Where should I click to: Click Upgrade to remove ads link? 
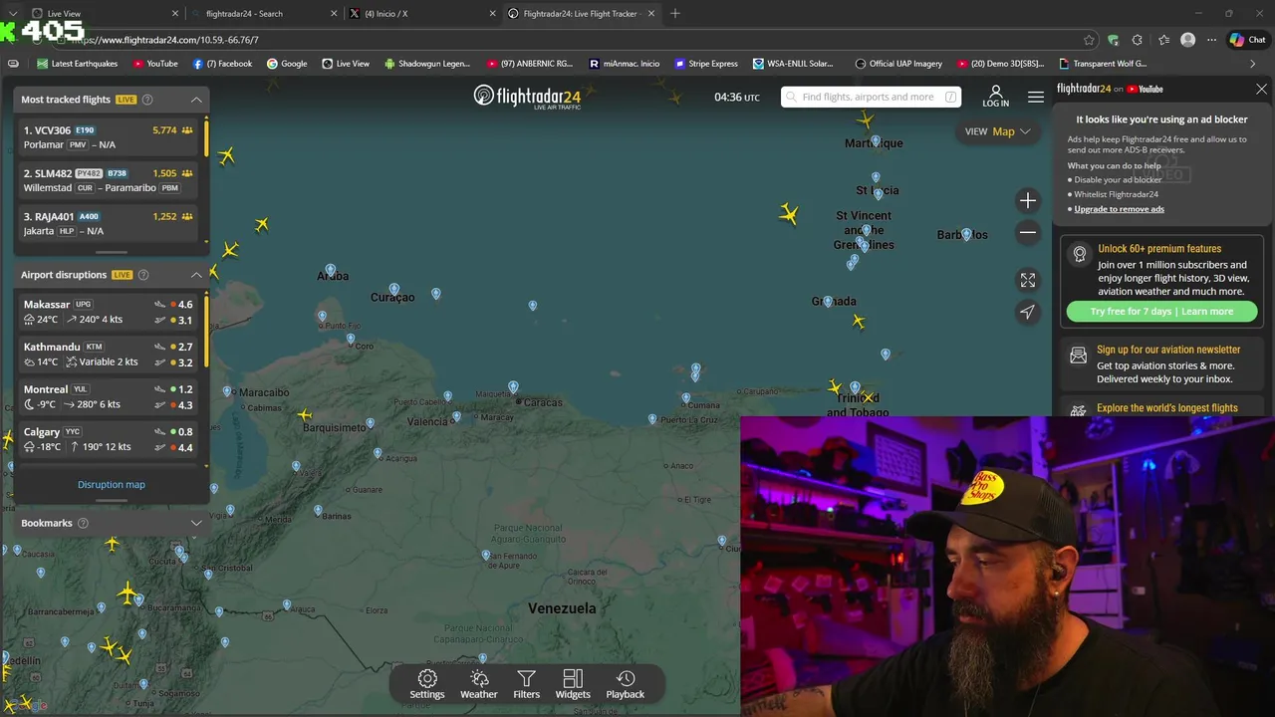tap(1119, 209)
